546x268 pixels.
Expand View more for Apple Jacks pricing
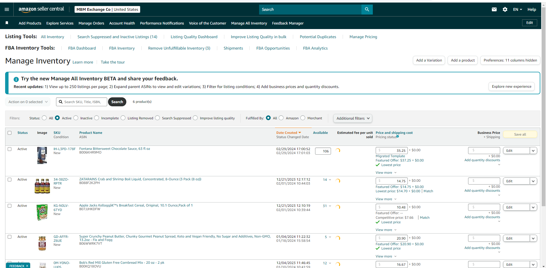(x=386, y=230)
